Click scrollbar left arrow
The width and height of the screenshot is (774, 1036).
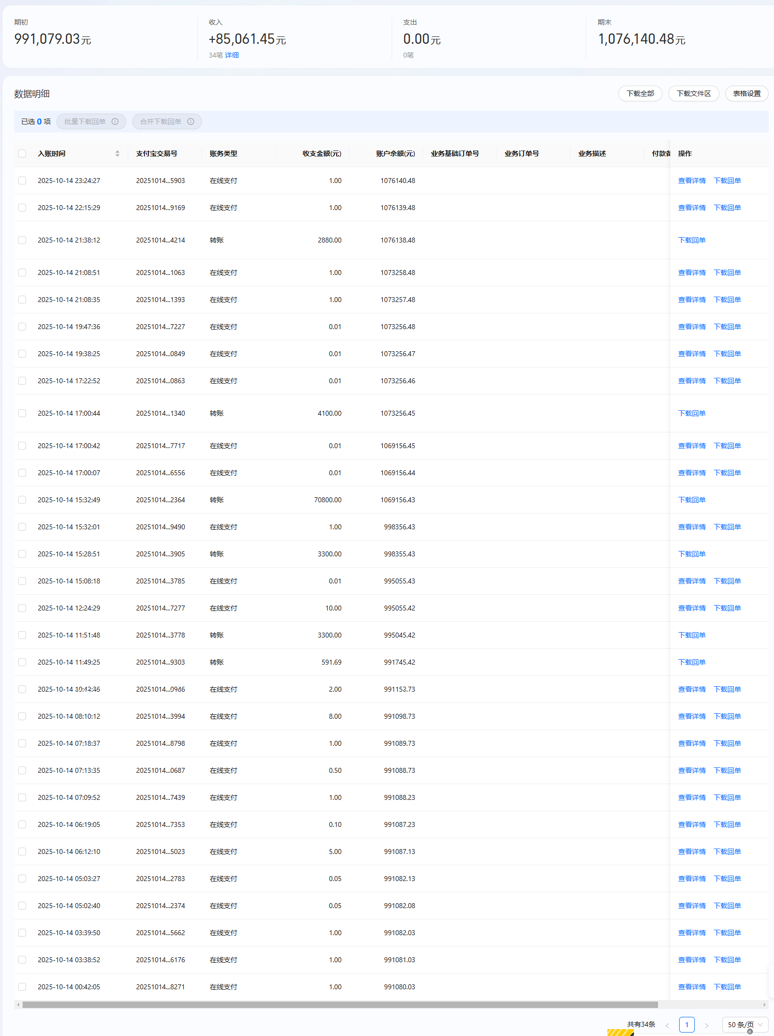point(18,1005)
